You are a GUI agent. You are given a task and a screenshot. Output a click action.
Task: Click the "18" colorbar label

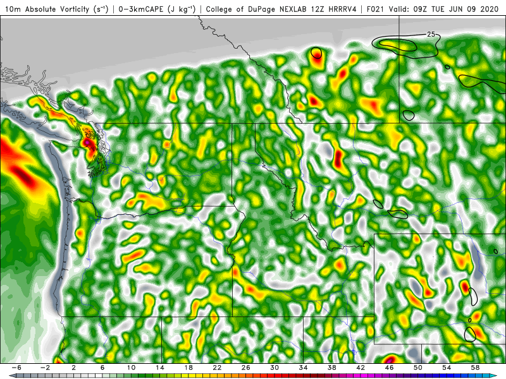click(188, 368)
